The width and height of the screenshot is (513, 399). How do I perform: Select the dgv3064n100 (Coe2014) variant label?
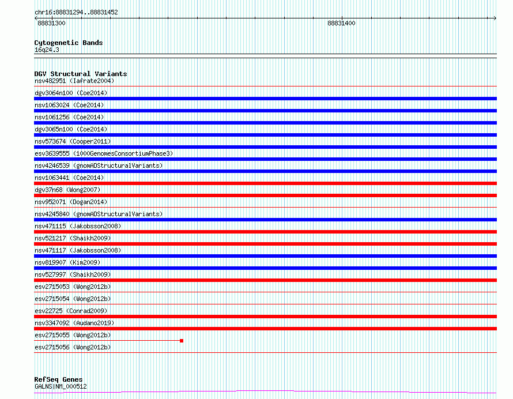[x=71, y=93]
